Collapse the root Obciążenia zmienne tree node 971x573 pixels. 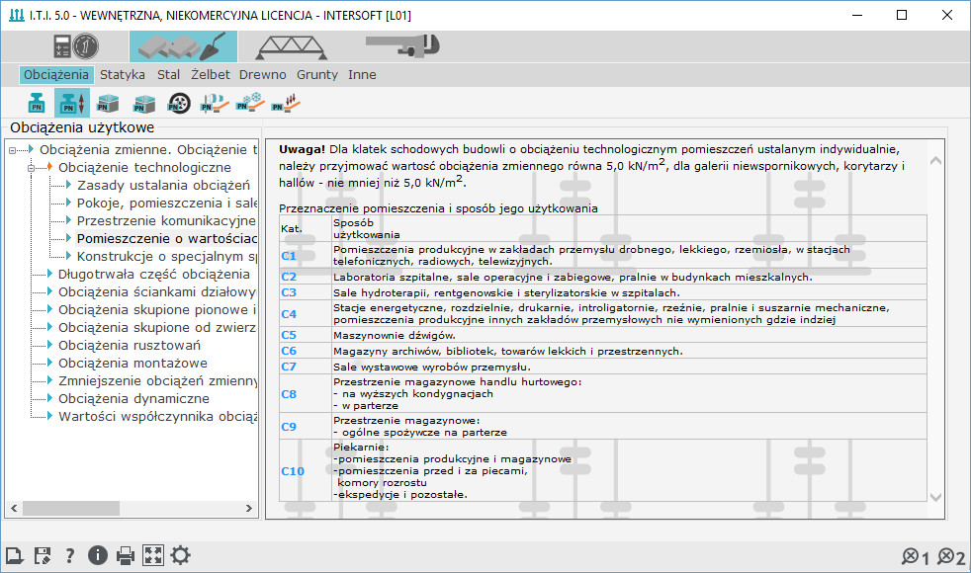pyautogui.click(x=13, y=150)
